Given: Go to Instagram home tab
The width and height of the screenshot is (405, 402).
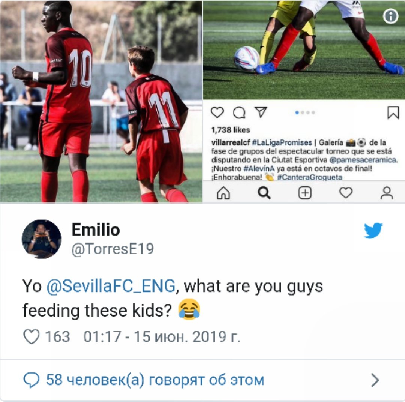Looking at the screenshot, I should (x=223, y=193).
